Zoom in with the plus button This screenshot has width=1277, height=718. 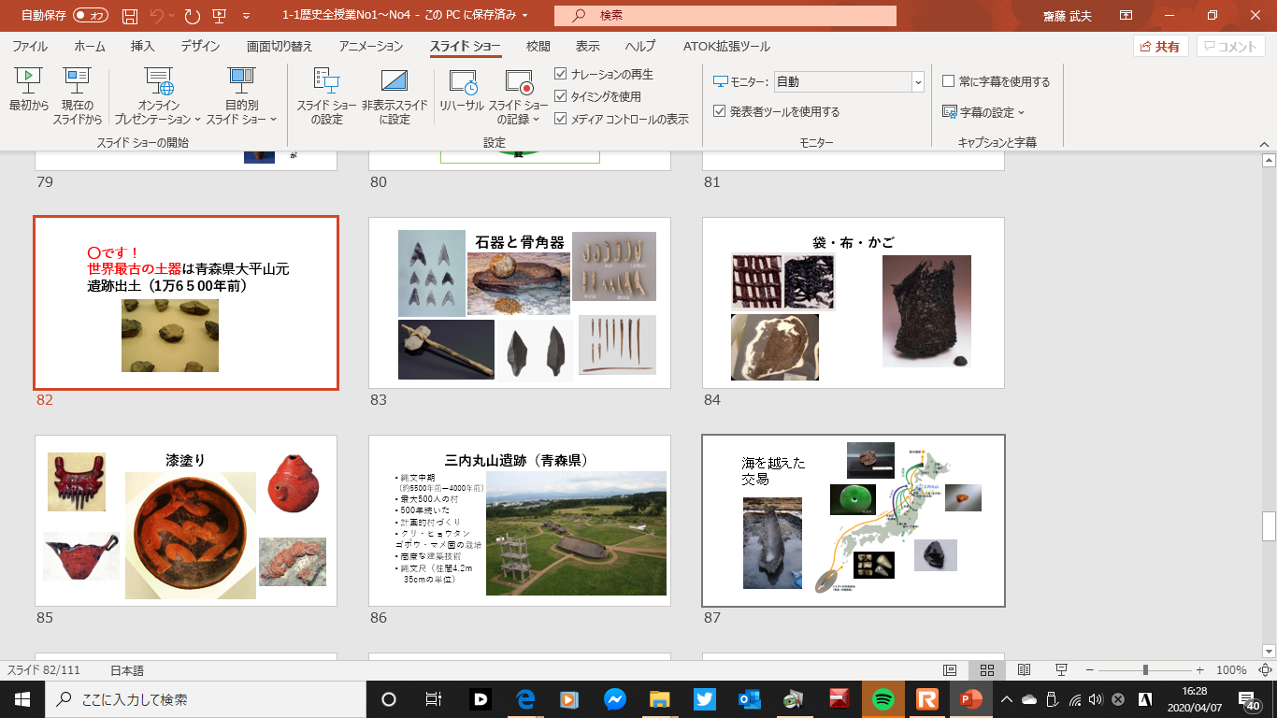tap(1199, 670)
